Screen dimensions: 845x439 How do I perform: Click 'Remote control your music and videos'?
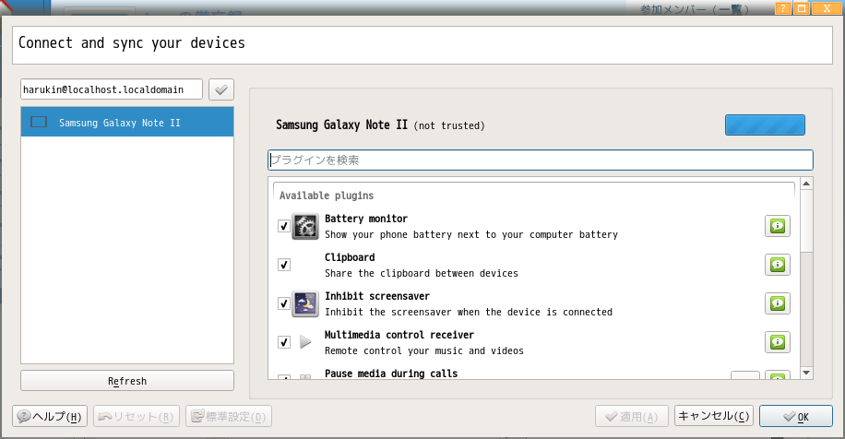tap(424, 351)
